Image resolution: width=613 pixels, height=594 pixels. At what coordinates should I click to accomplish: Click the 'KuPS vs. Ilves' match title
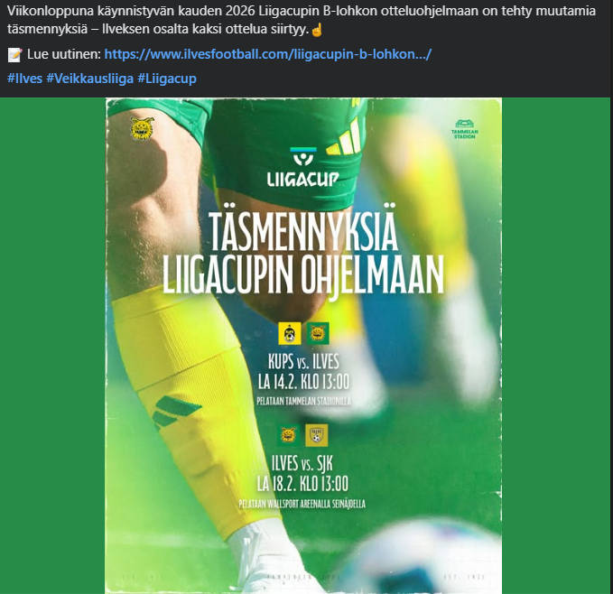click(x=303, y=361)
